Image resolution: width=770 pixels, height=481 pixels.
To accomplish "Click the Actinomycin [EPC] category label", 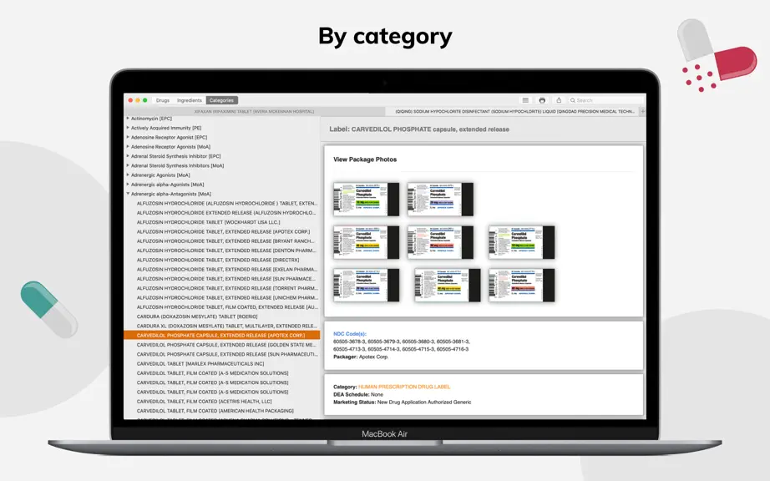I will (x=151, y=119).
